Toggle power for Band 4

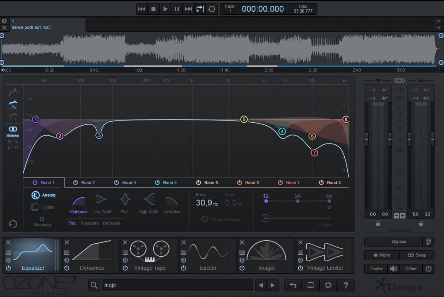[x=157, y=183]
